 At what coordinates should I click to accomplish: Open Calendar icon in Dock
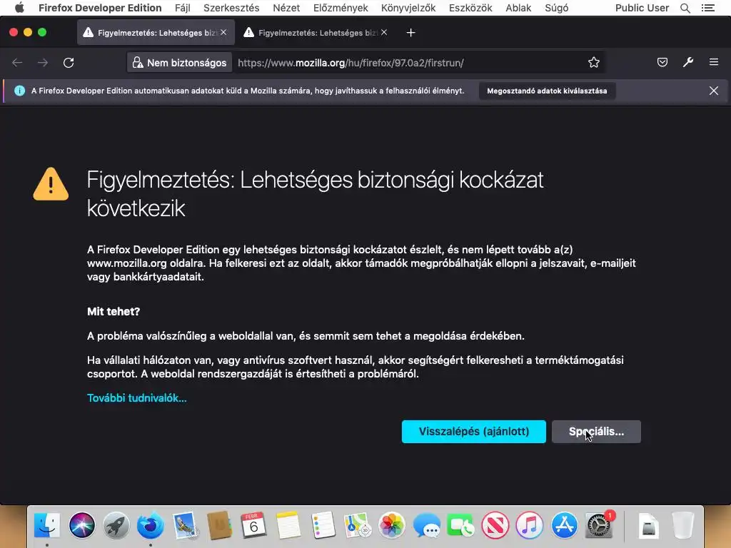point(253,525)
